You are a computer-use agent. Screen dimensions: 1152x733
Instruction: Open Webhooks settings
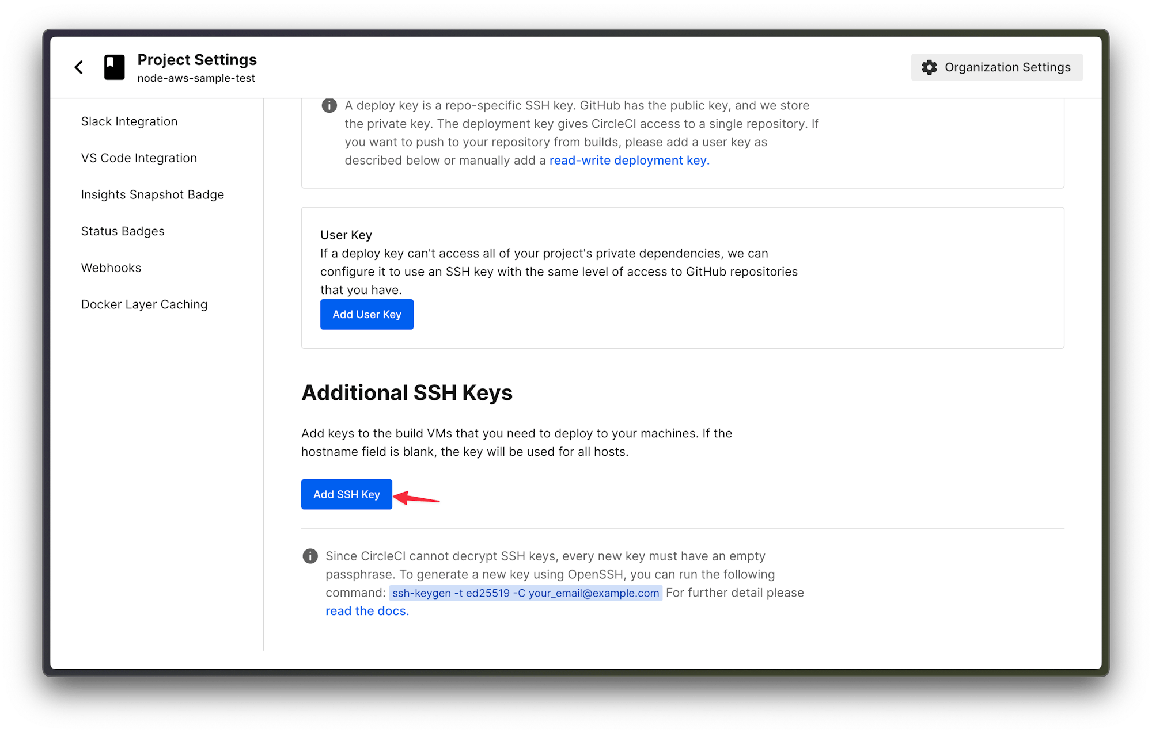(x=111, y=268)
